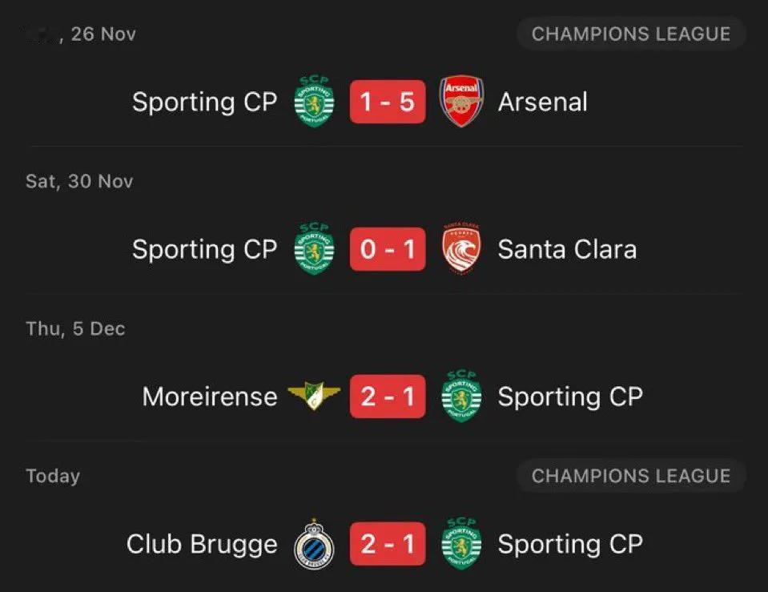Click Sporting CP crest in Arsenal match
Screen dimensions: 768x592
coord(314,102)
